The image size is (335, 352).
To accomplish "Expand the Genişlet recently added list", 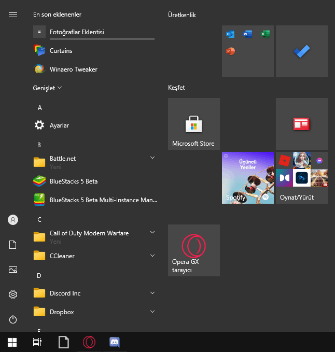I will (47, 88).
